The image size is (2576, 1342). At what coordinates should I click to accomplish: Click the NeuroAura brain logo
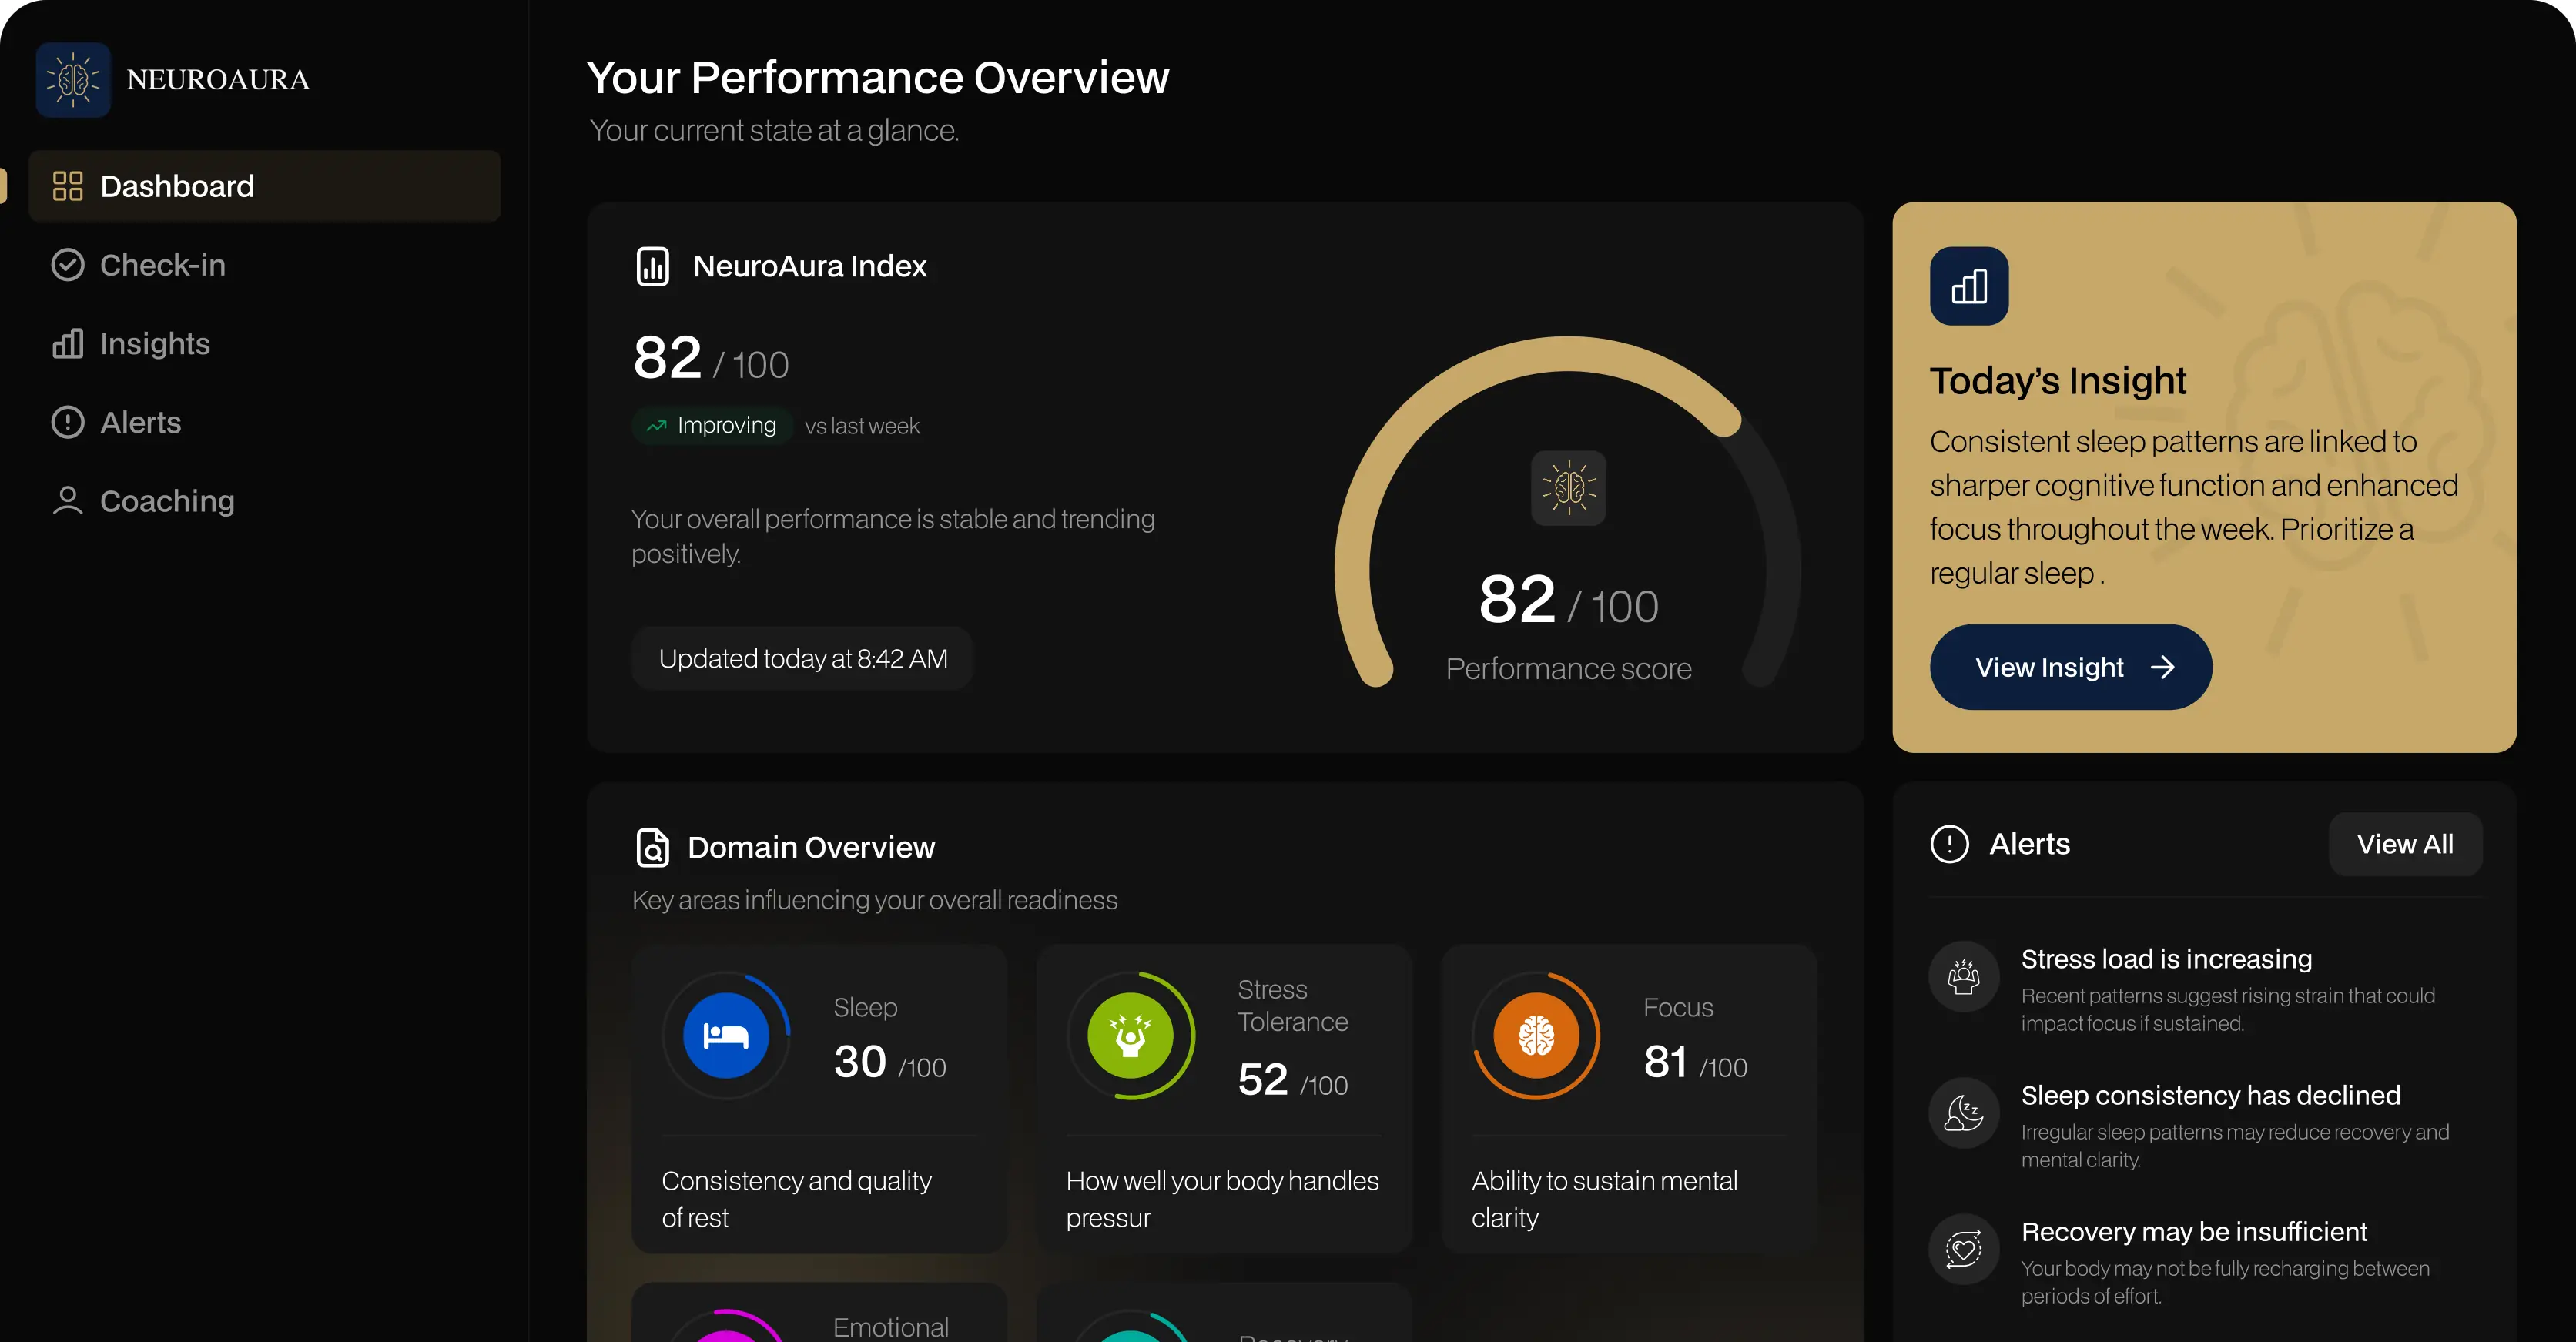73,79
